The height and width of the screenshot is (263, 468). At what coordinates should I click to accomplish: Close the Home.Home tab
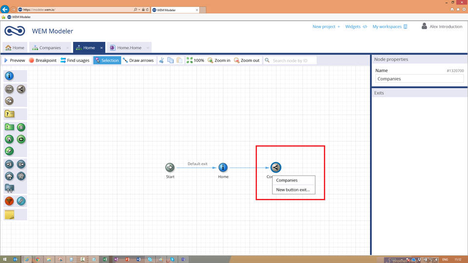coord(148,48)
